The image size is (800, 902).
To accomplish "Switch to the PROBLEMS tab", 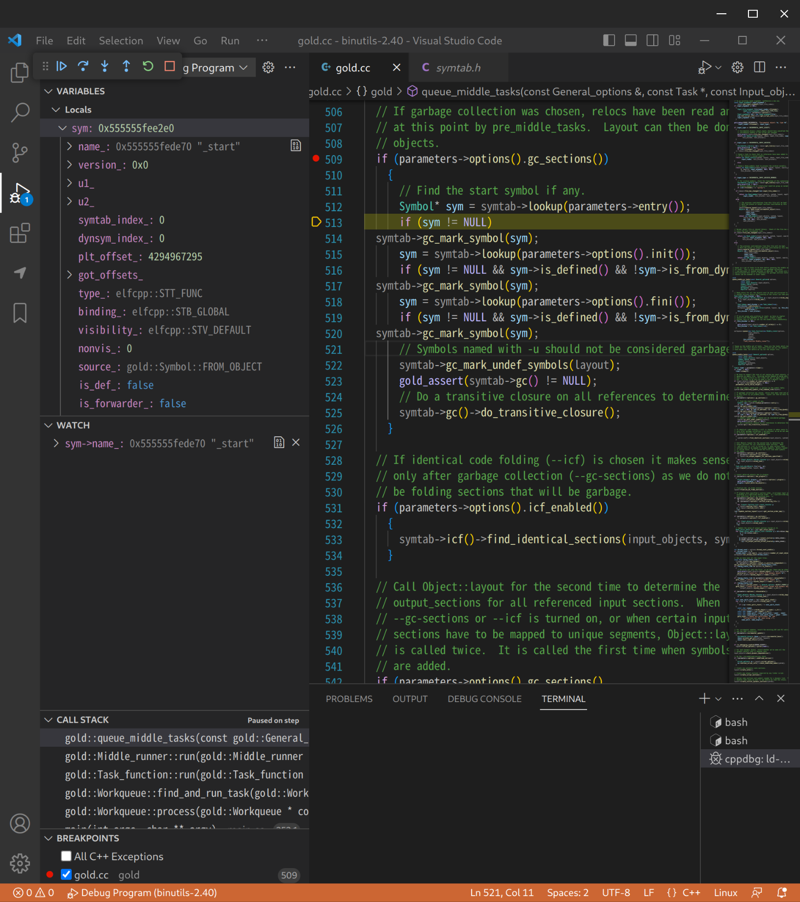I will coord(349,699).
